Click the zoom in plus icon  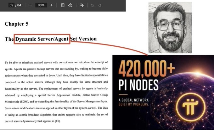point(51,5)
